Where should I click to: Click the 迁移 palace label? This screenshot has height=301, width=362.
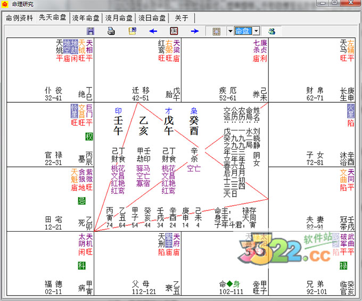tap(141, 91)
